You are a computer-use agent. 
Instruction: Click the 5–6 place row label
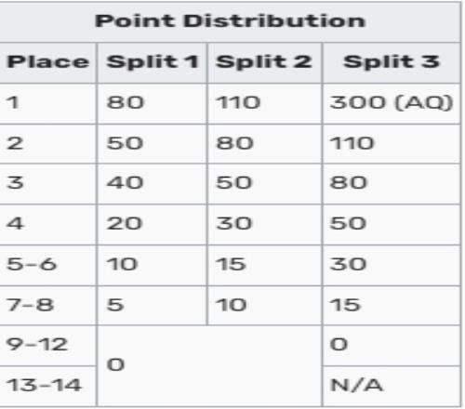32,264
